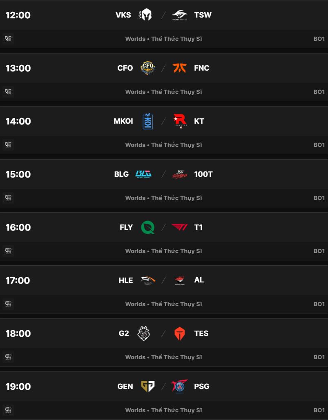Screen dimensions: 328x420
Task: Click the gold Gen.G logo
Action: click(x=147, y=387)
